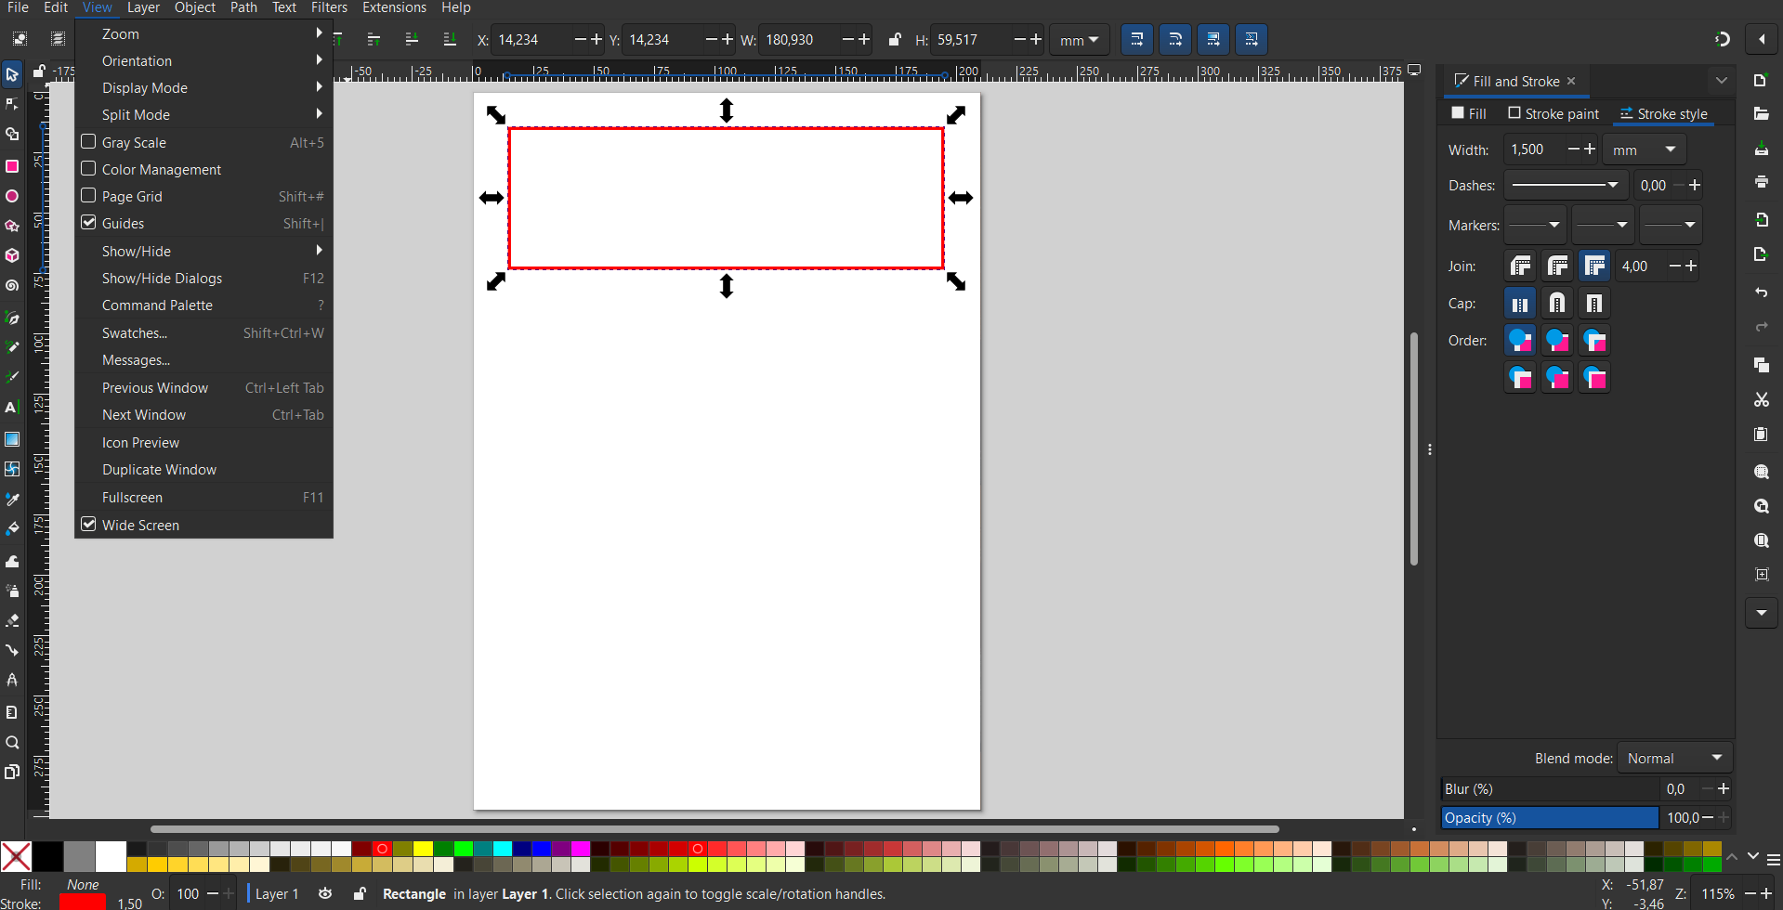Click the round cap icon
Viewport: 1783px width, 910px height.
click(1557, 304)
